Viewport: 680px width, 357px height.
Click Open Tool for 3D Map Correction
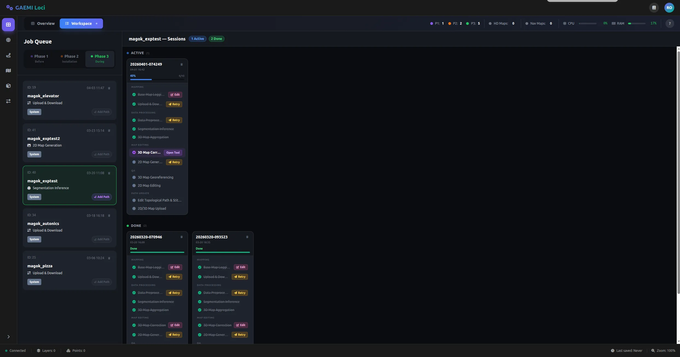click(x=173, y=153)
